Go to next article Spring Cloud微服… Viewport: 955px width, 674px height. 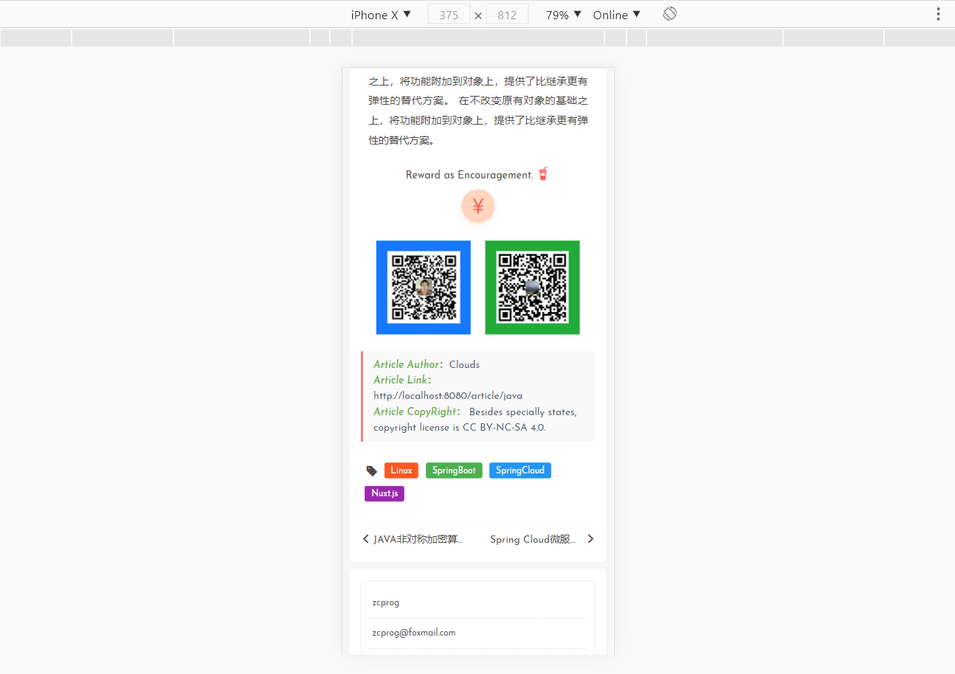(x=533, y=539)
